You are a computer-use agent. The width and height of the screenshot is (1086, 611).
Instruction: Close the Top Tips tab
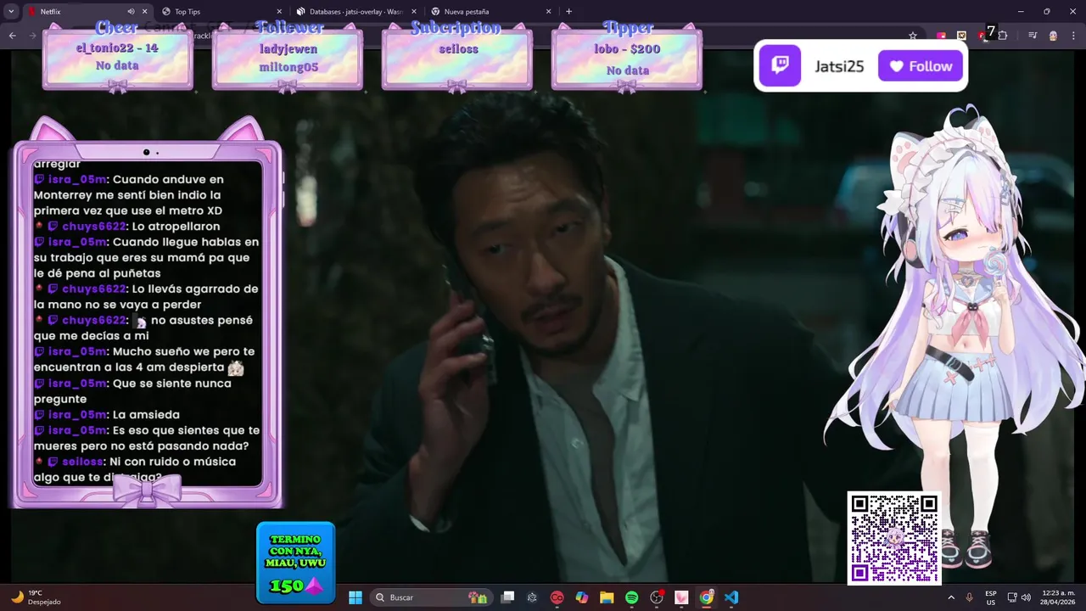(279, 12)
